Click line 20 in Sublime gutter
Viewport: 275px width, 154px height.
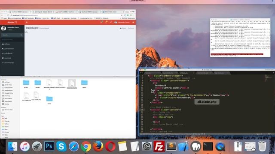142,110
